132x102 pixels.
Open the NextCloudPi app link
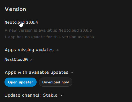pos(16,59)
